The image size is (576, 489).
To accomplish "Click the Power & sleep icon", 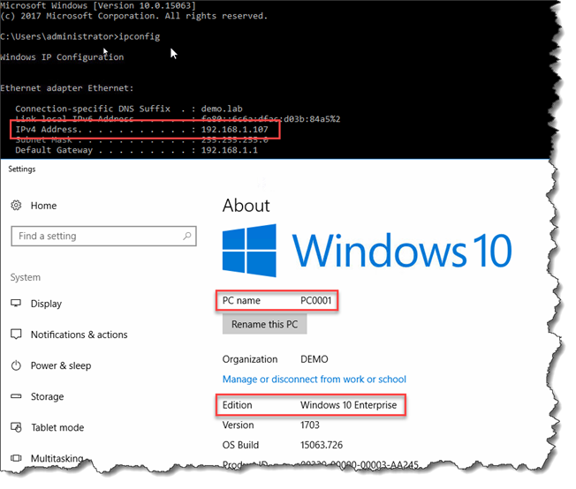I will pos(16,365).
